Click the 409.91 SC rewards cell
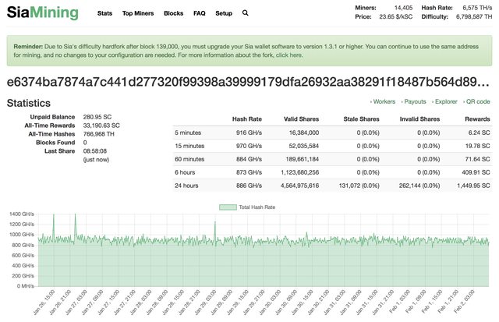This screenshot has width=499, height=322. (x=476, y=172)
